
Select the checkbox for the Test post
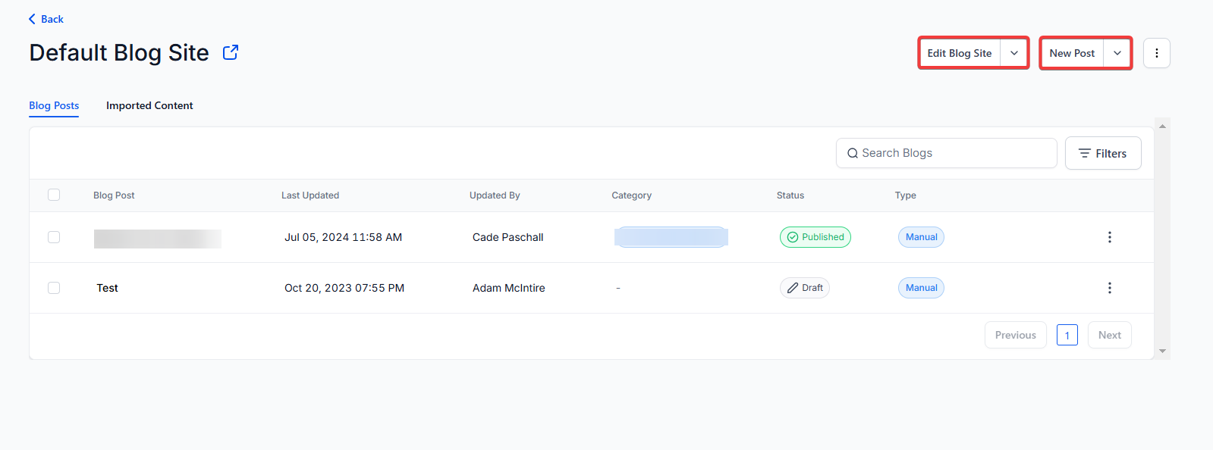pyautogui.click(x=54, y=288)
